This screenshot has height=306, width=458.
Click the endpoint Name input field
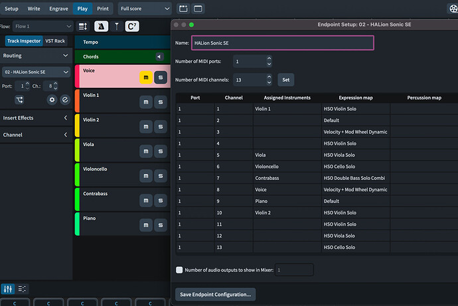pos(283,43)
